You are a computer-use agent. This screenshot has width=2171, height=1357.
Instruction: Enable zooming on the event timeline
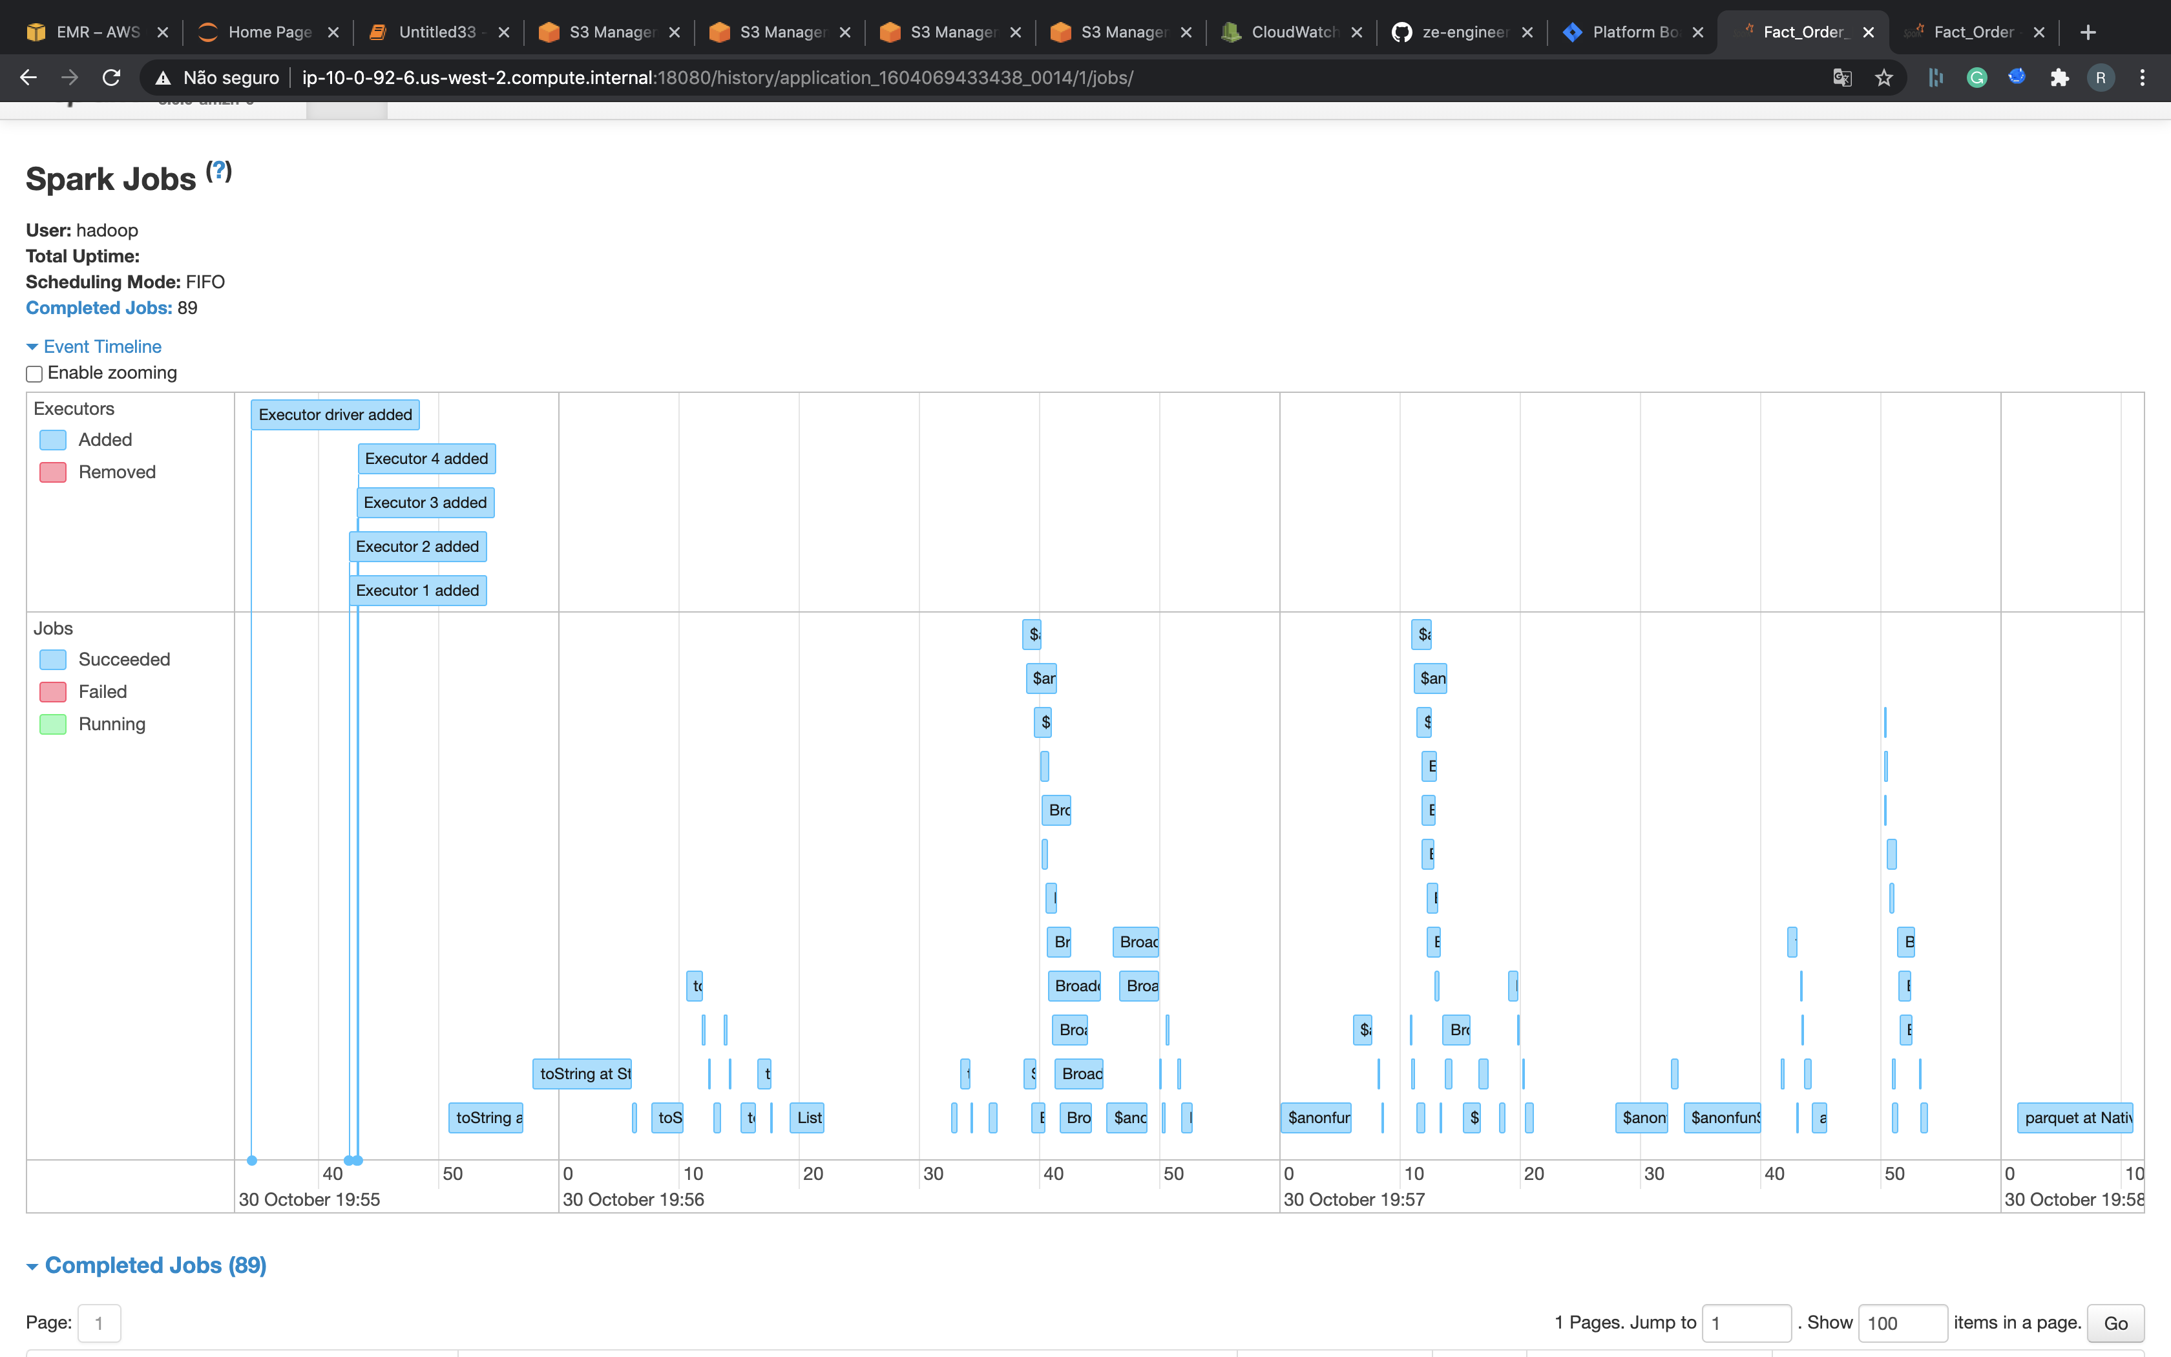[34, 373]
